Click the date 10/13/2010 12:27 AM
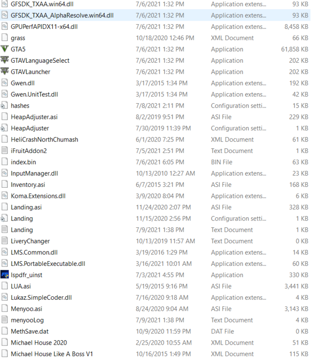The height and width of the screenshot is (362, 323). coord(165,173)
